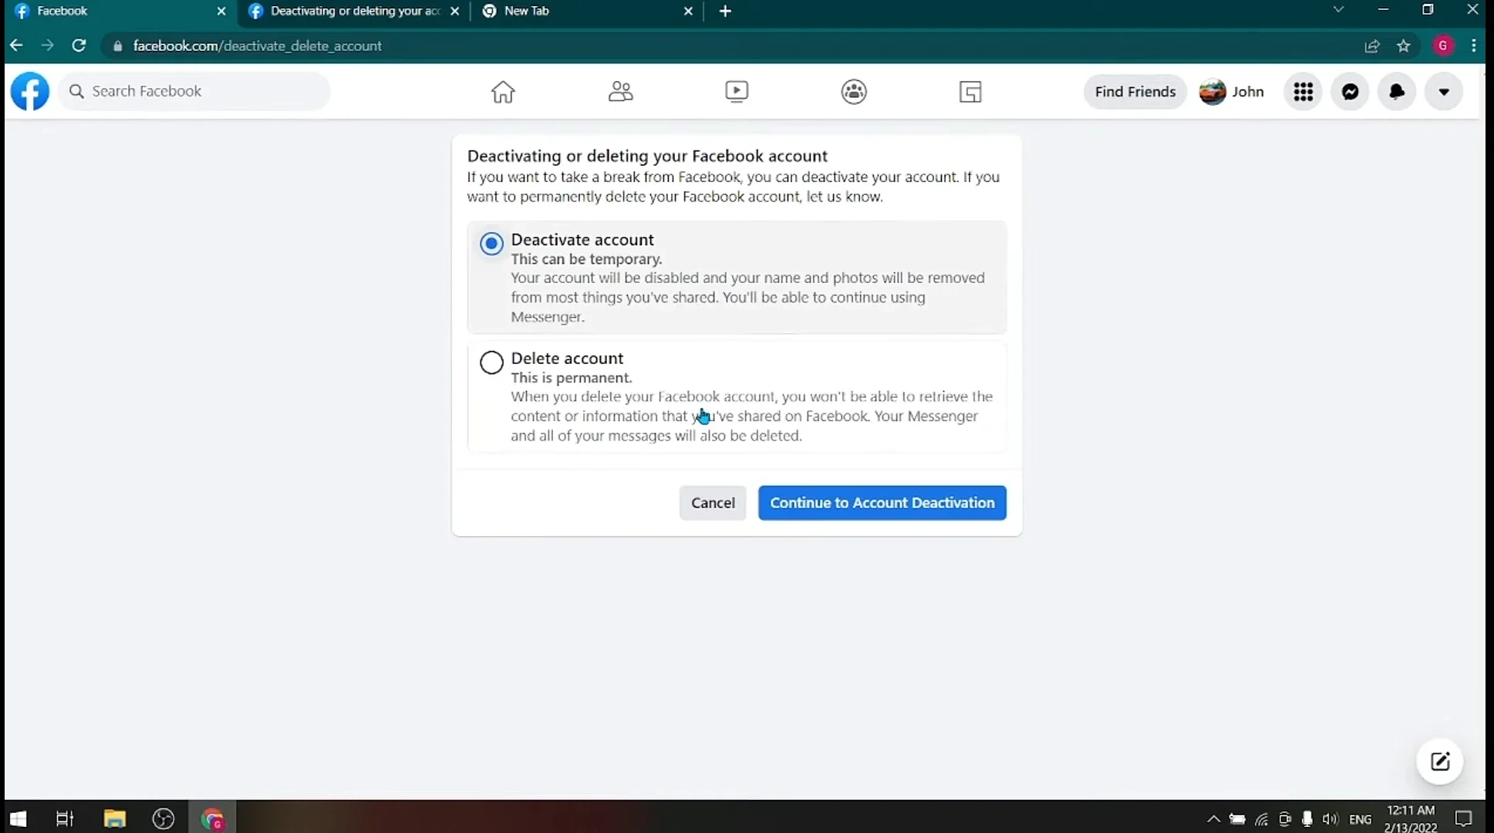Click the microphone tray icon

point(1307,819)
